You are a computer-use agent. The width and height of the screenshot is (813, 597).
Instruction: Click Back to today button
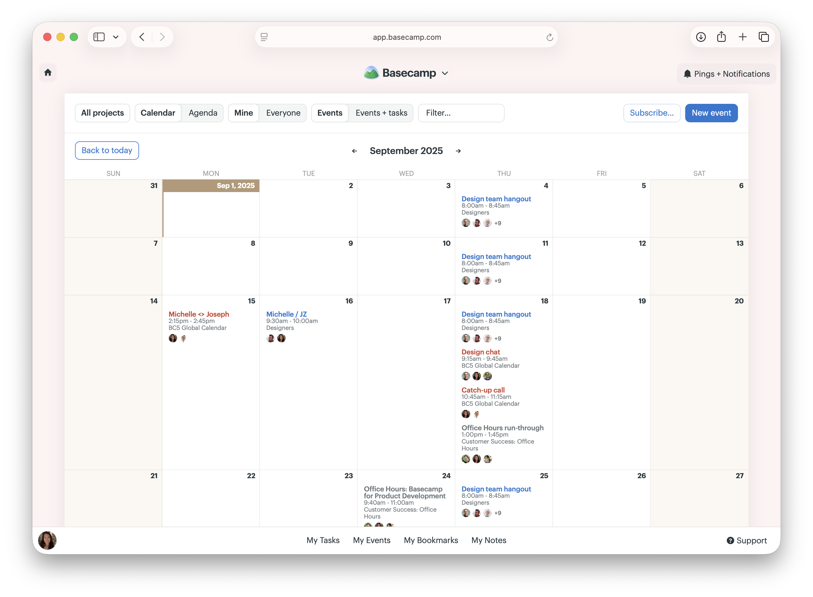tap(107, 150)
